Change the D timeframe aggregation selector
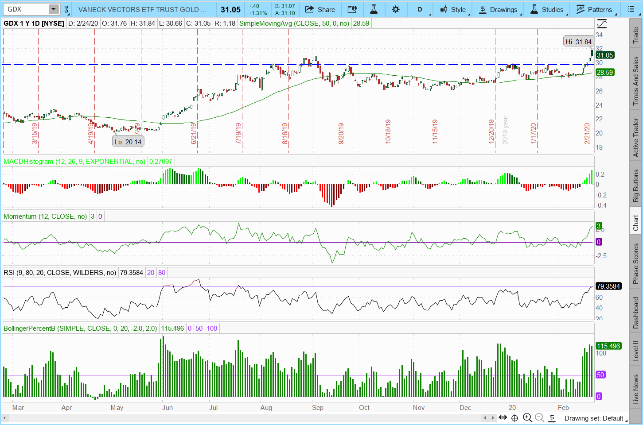 point(420,9)
